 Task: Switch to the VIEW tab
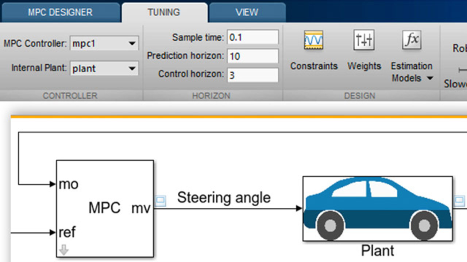pyautogui.click(x=247, y=12)
